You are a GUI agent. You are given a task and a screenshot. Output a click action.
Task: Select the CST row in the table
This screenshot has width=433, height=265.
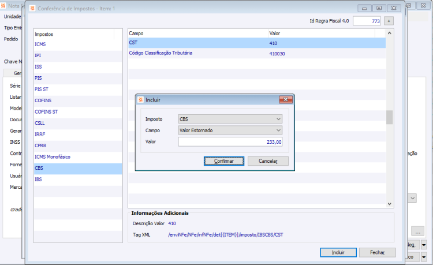(x=257, y=43)
